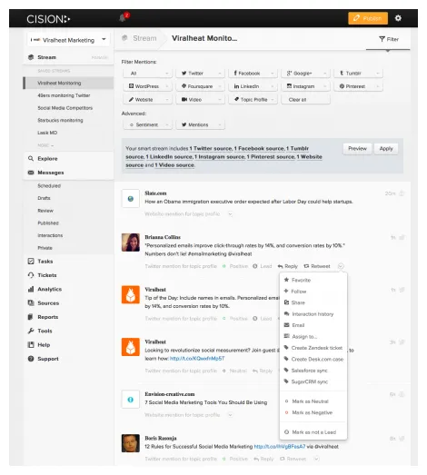This screenshot has width=427, height=475.
Task: Open the Video filter dropdown
Action: click(200, 99)
